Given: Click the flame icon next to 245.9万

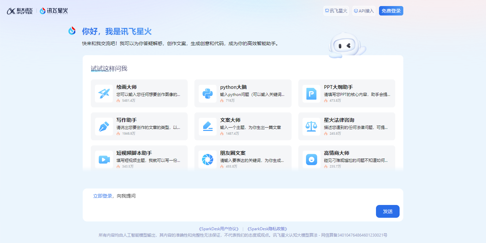Looking at the screenshot, I should pos(326,134).
